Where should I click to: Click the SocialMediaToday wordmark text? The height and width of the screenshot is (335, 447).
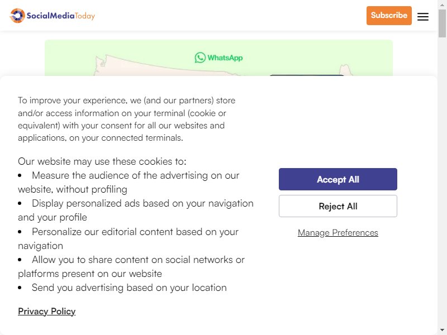[60, 16]
